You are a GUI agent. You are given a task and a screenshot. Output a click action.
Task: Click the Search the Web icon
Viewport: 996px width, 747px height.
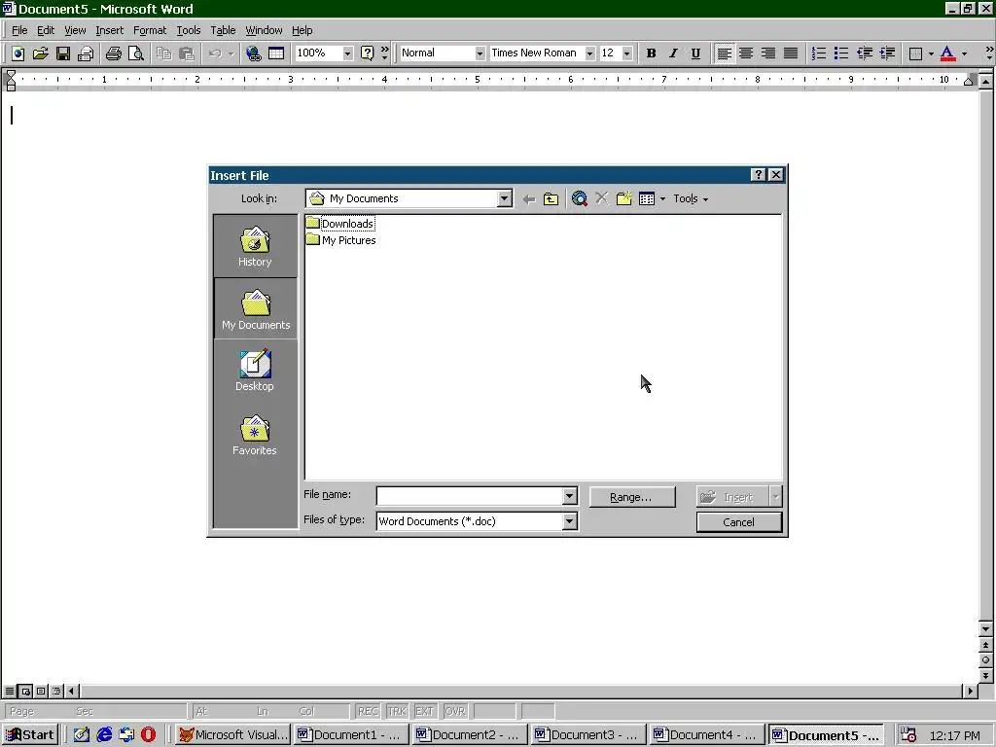pyautogui.click(x=580, y=198)
